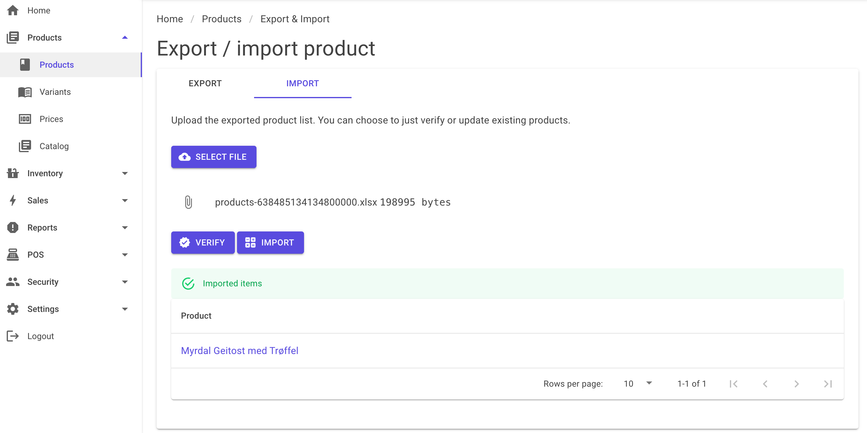Viewport: 867px width, 433px height.
Task: Open Variants via its open-book icon
Action: tap(25, 92)
